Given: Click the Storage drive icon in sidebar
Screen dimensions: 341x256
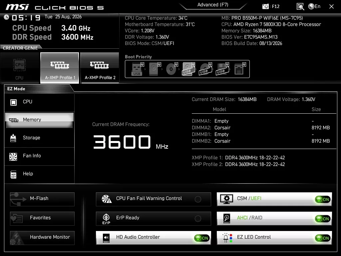Looking at the screenshot, I should click(x=13, y=138).
